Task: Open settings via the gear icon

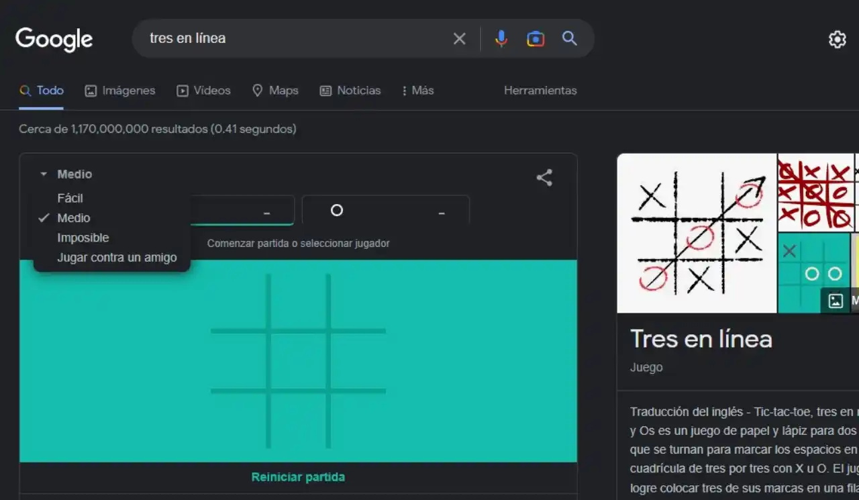Action: click(837, 40)
